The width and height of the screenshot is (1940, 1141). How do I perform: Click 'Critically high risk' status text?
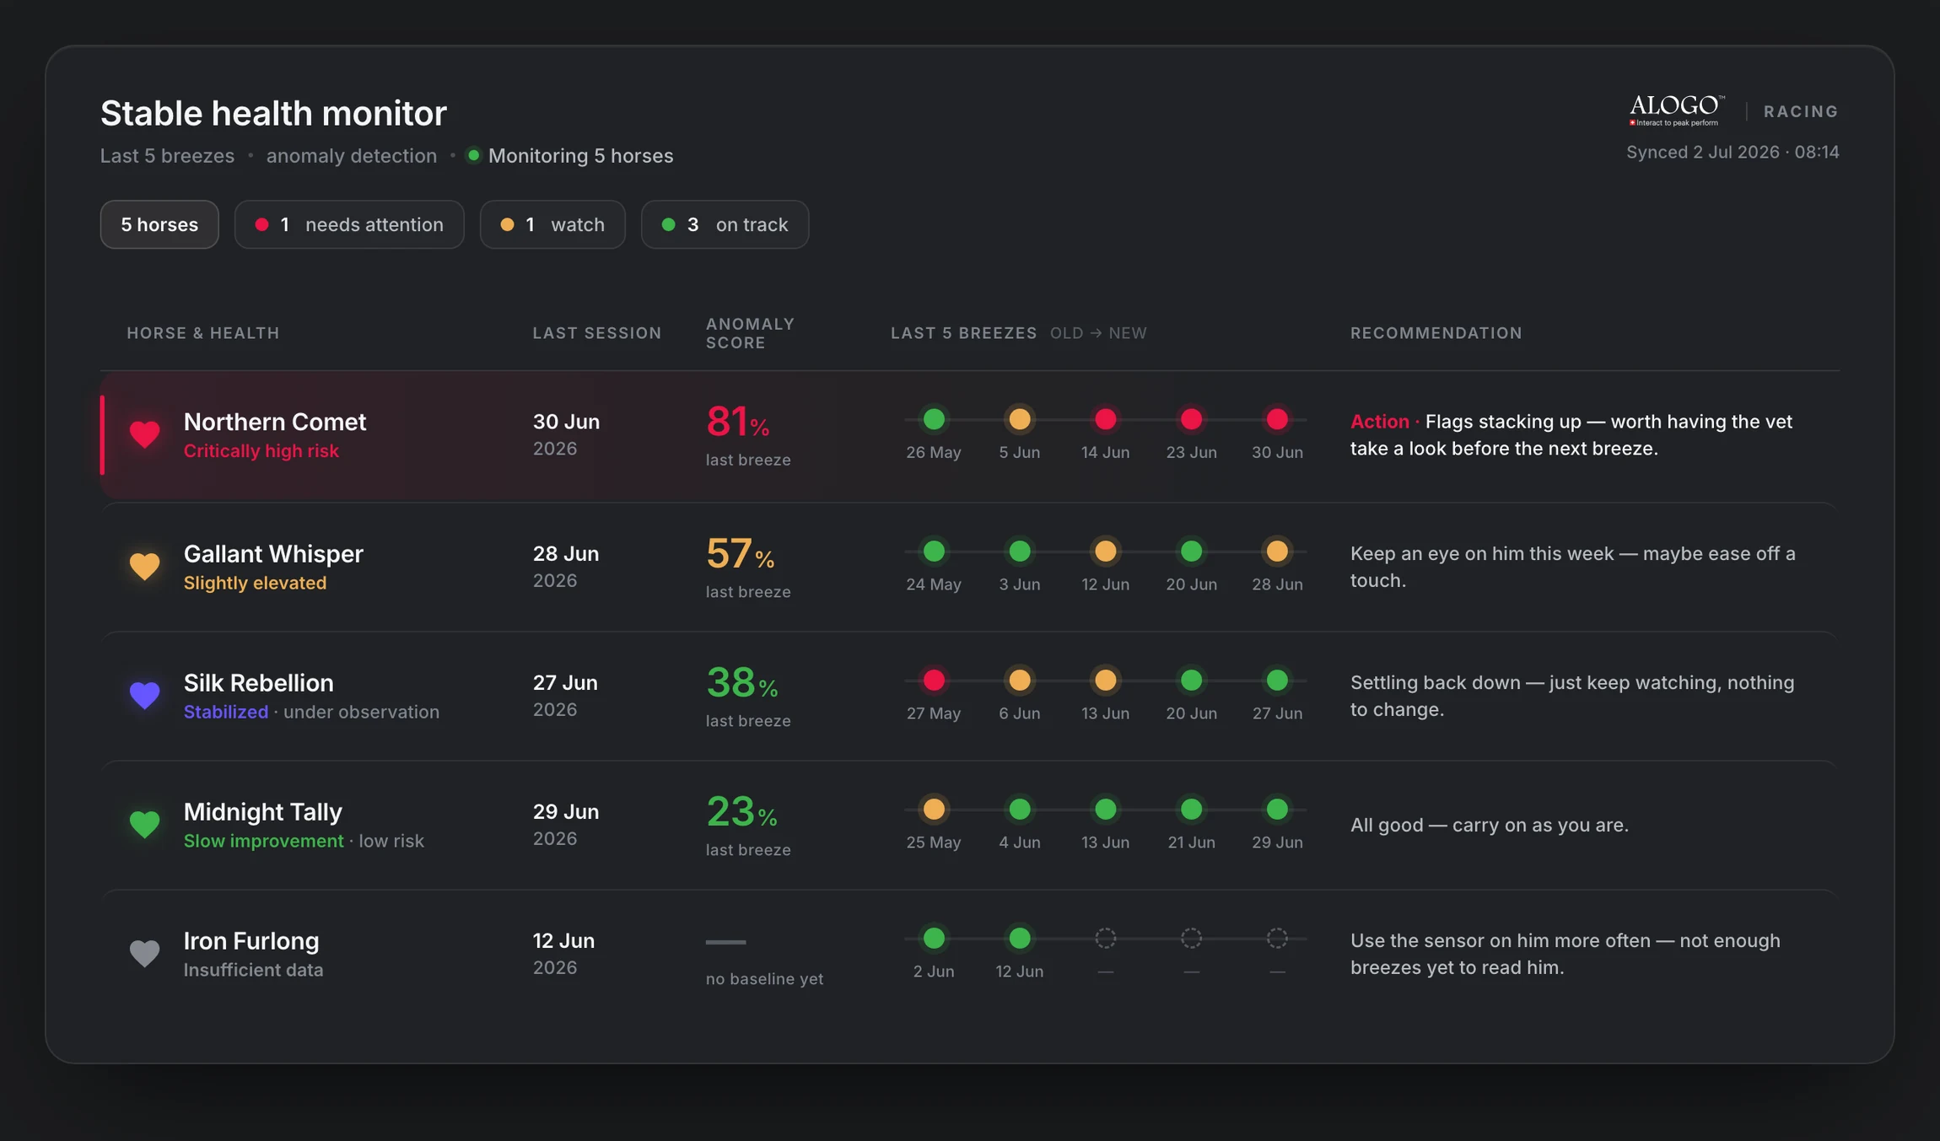261,451
